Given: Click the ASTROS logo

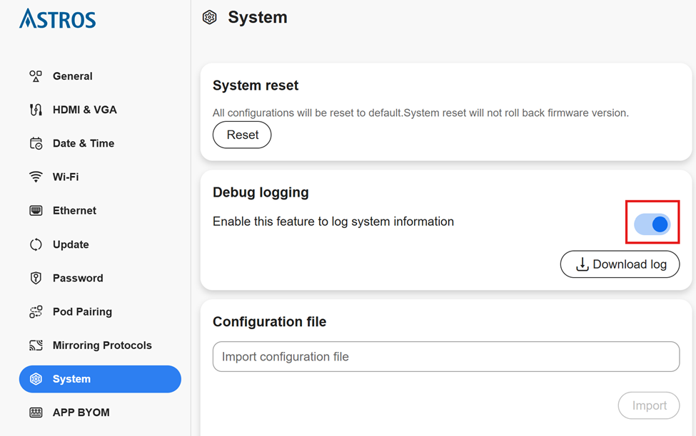Looking at the screenshot, I should (x=58, y=19).
